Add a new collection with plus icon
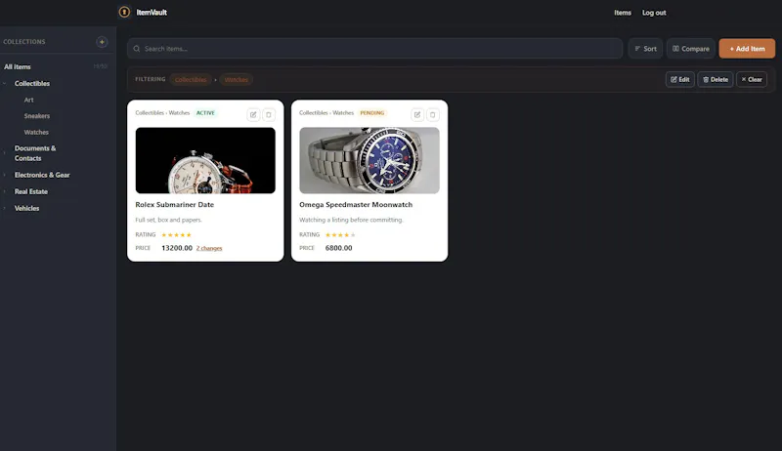The image size is (782, 451). pos(102,42)
